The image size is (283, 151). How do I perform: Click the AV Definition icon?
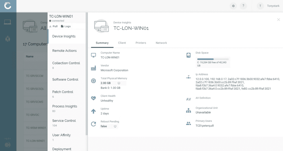188,99
